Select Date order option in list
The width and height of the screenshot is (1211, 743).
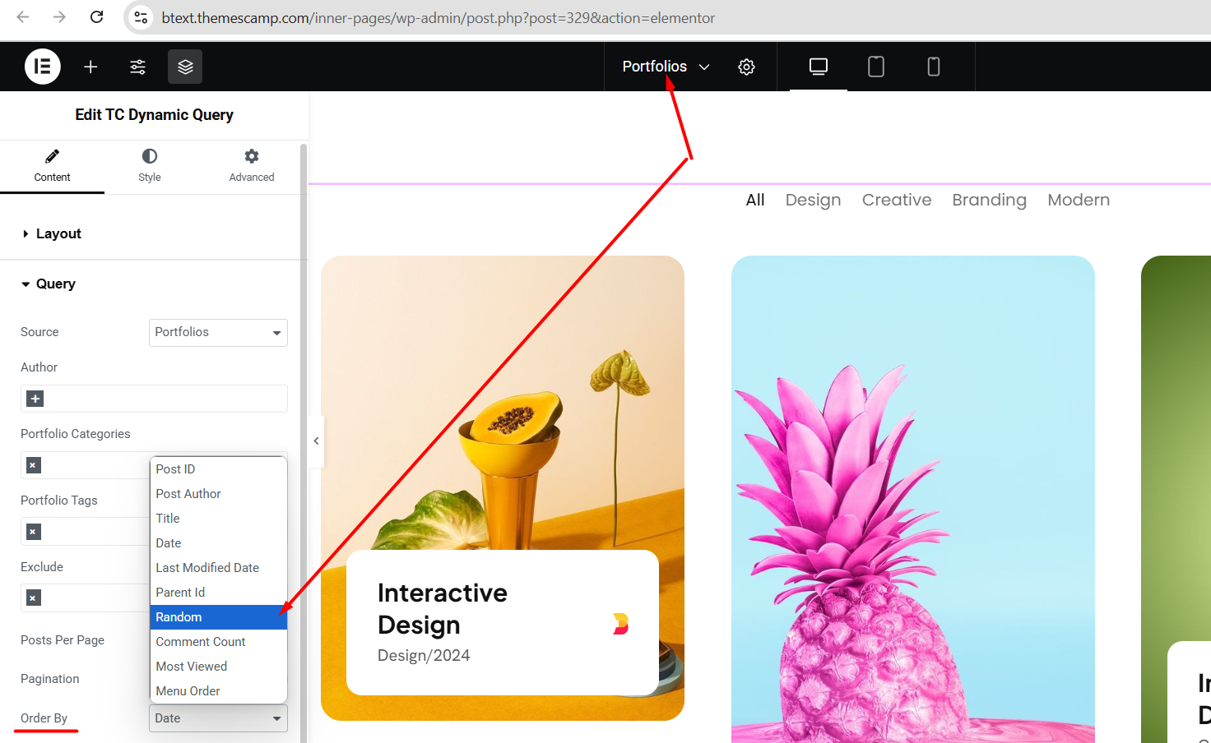pos(218,543)
